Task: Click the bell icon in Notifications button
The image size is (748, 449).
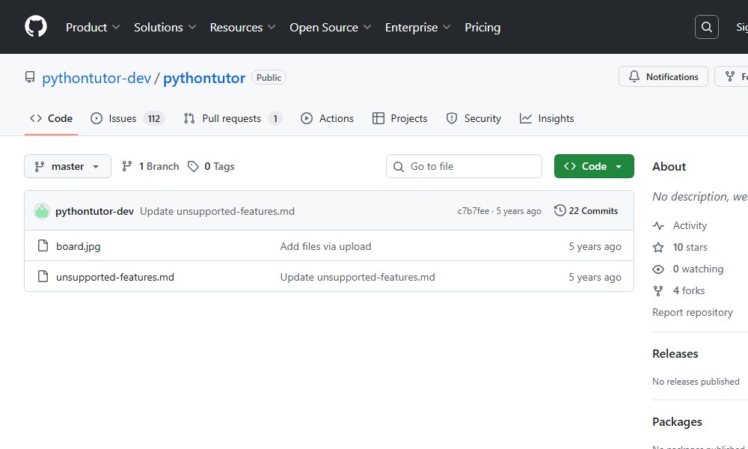Action: pos(634,76)
